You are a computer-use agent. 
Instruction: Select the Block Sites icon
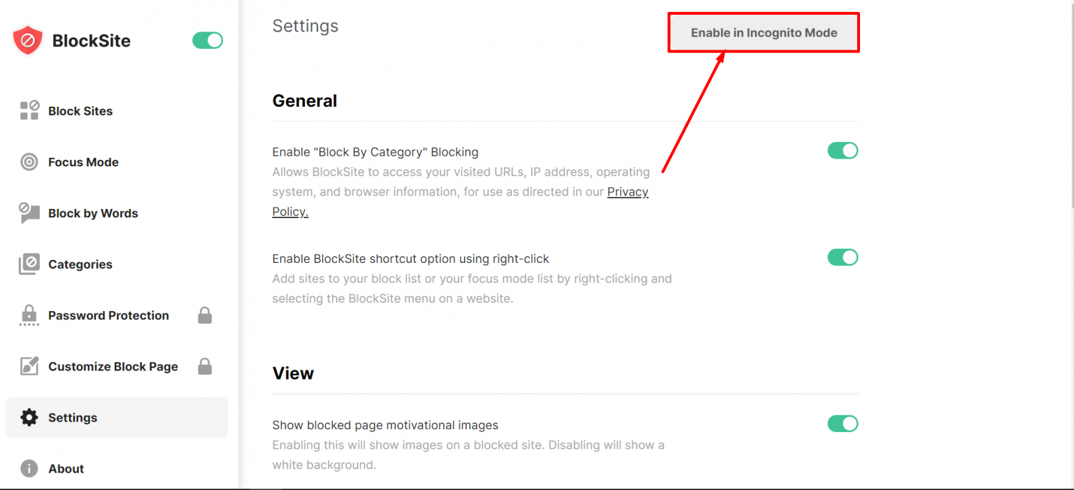29,110
